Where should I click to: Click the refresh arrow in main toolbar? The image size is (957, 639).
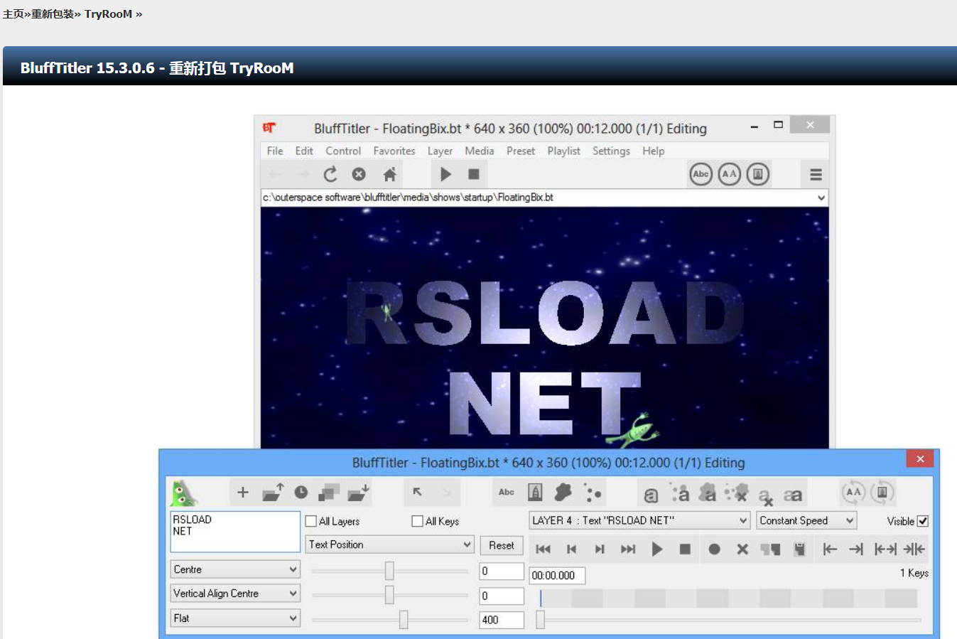330,174
